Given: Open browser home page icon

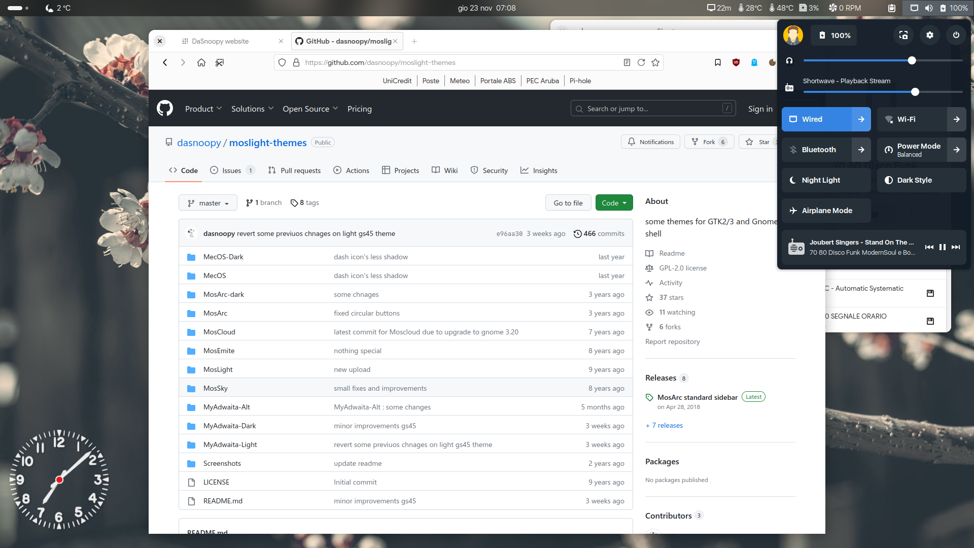Looking at the screenshot, I should click(x=201, y=62).
